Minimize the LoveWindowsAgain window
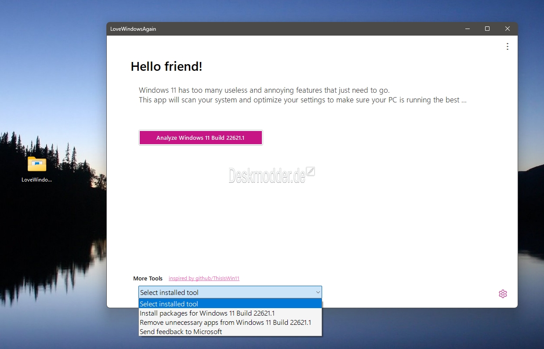Viewport: 544px width, 349px height. coord(467,29)
